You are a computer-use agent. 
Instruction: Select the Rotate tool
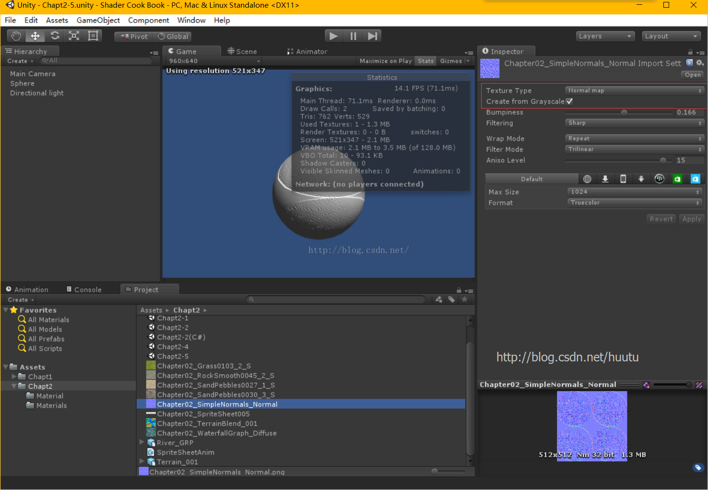pos(55,36)
